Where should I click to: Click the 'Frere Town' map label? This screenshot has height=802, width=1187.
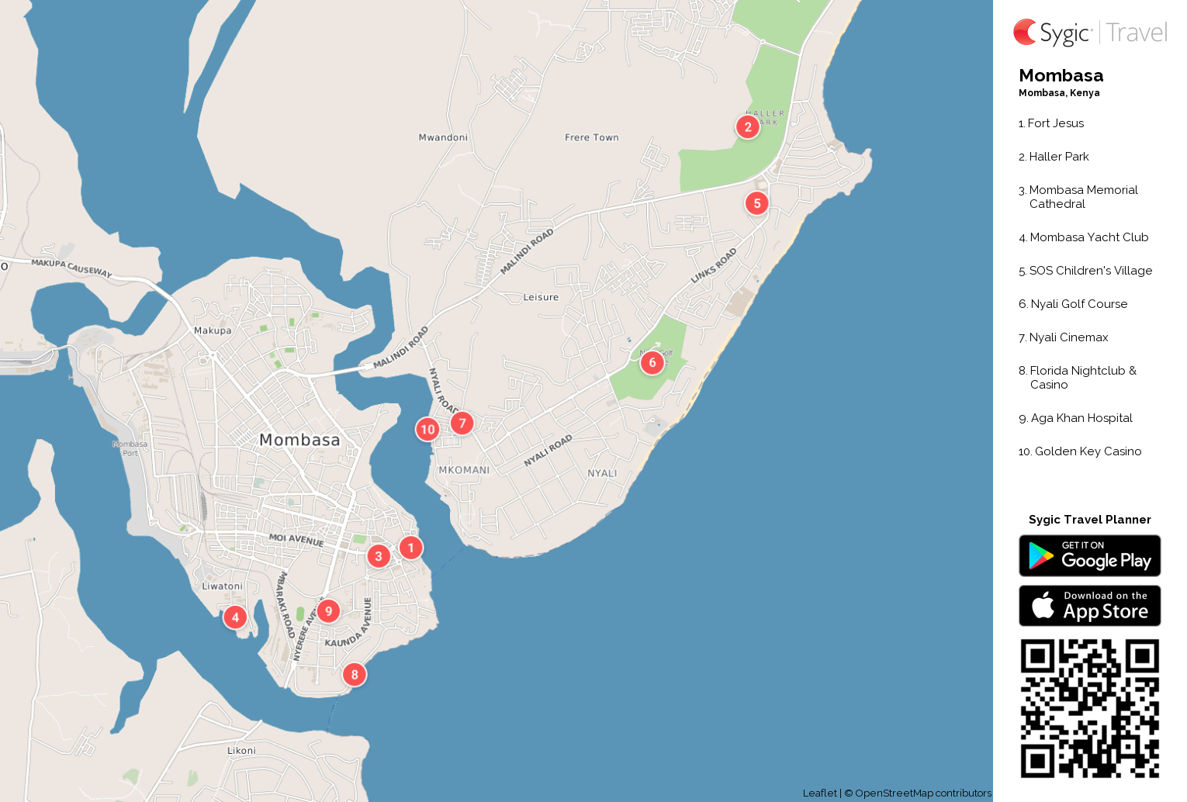(x=592, y=137)
